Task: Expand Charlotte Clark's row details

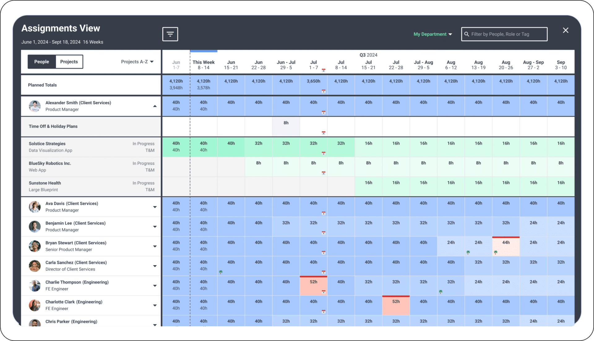Action: click(155, 305)
